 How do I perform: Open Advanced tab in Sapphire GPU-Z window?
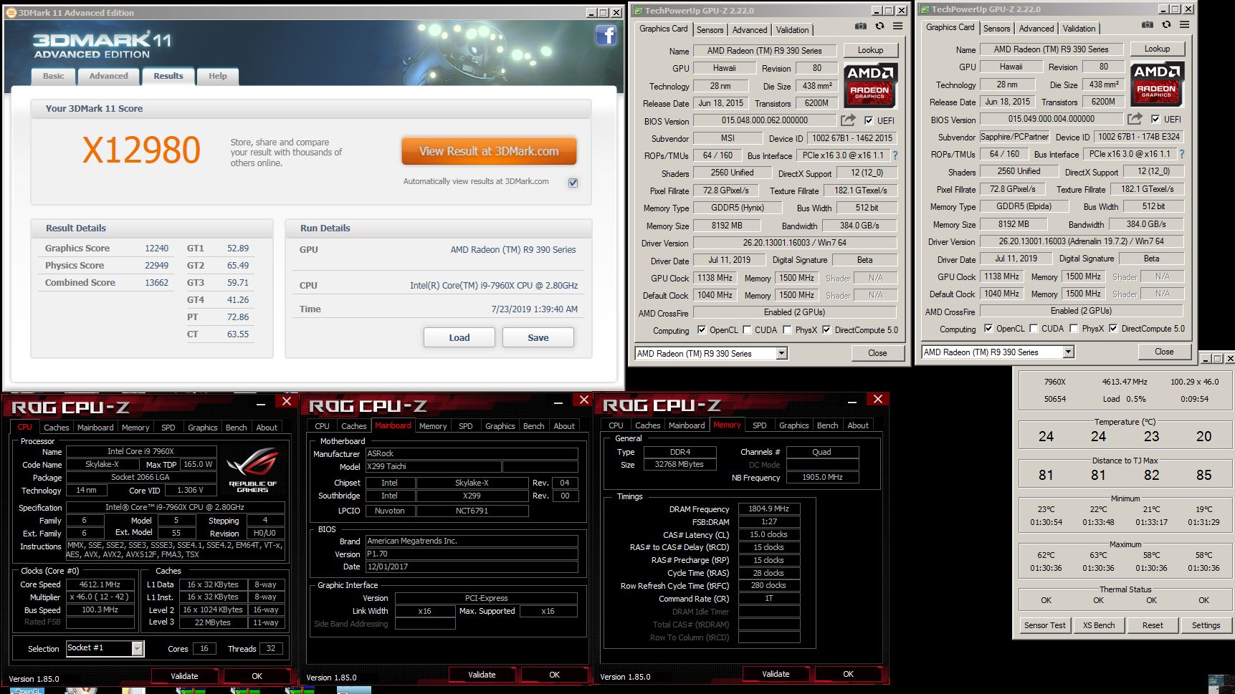tap(1036, 29)
